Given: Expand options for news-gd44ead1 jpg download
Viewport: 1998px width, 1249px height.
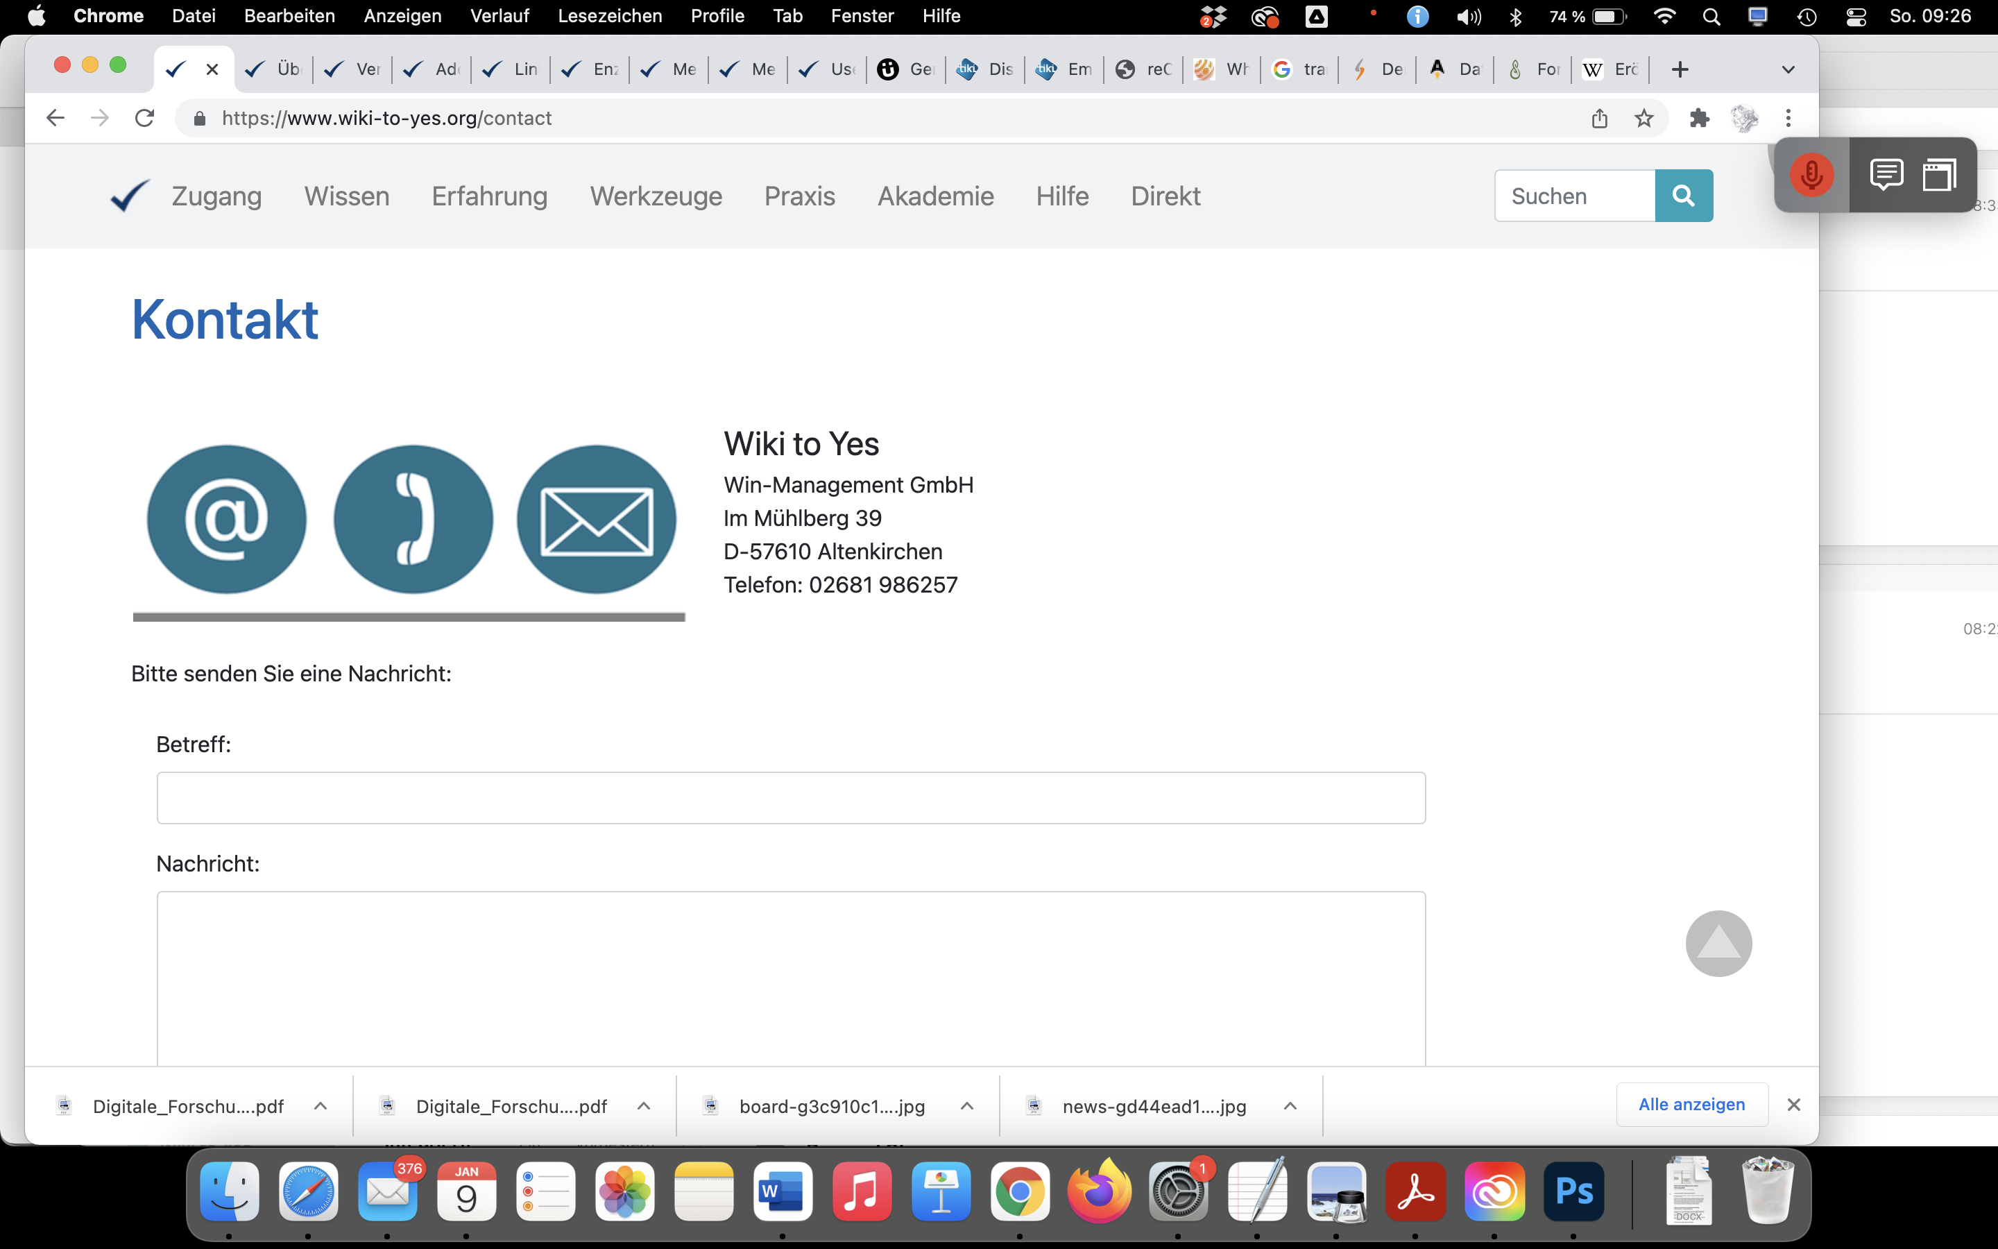Looking at the screenshot, I should (1290, 1106).
